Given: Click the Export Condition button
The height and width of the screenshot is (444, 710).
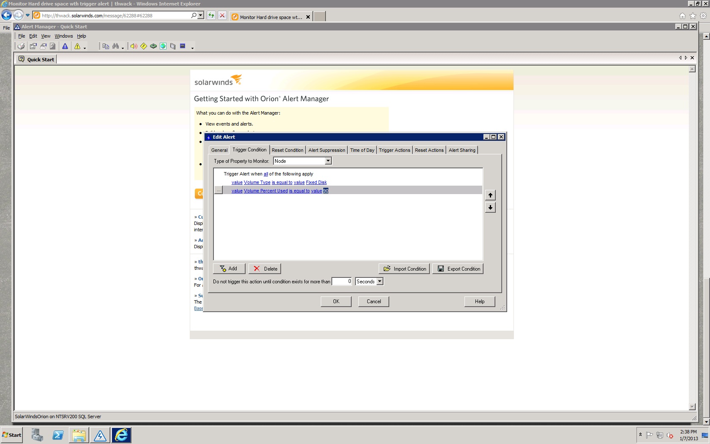Looking at the screenshot, I should [x=458, y=269].
